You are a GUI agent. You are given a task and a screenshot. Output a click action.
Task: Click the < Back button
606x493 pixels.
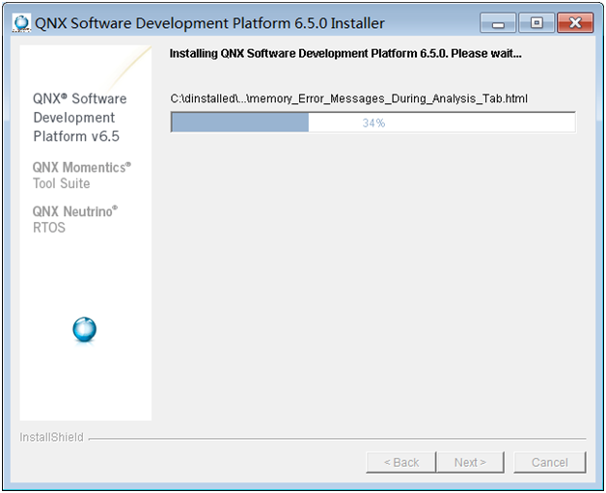[401, 462]
